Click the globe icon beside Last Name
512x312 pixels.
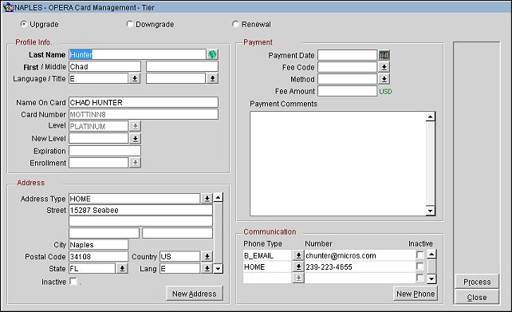212,54
